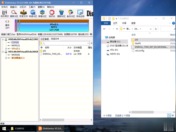
Task: Switch Explorer to large icons view
Action: pos(173,116)
